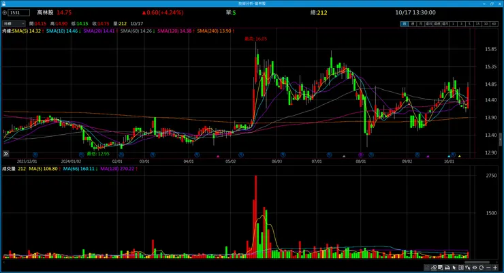Click the 成交量 volume panel label

pos(9,169)
